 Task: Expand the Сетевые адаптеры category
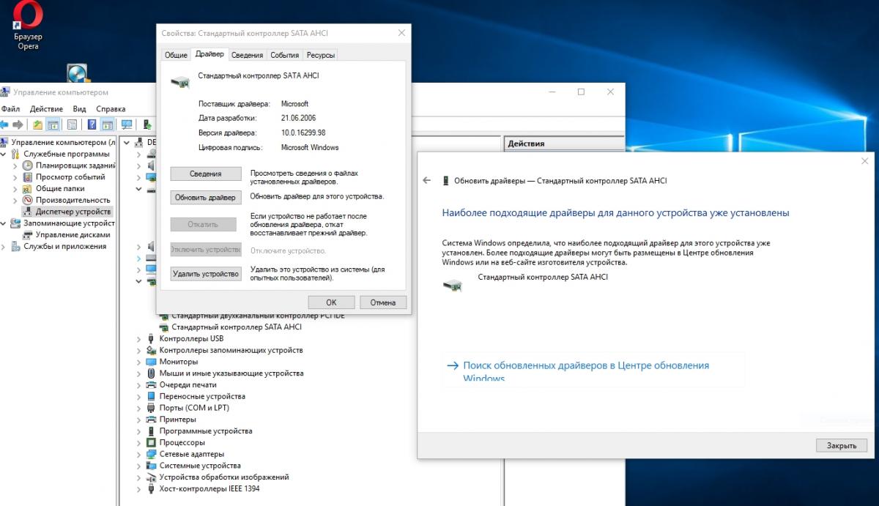pos(139,454)
